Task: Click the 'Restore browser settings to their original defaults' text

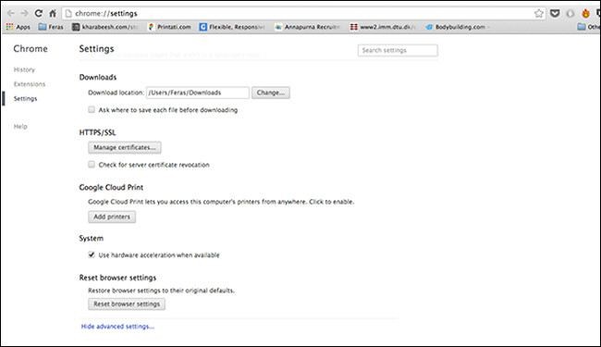Action: pyautogui.click(x=161, y=291)
